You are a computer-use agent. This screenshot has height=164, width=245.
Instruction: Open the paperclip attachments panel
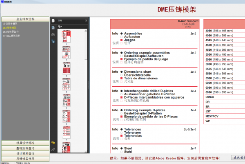point(53,149)
